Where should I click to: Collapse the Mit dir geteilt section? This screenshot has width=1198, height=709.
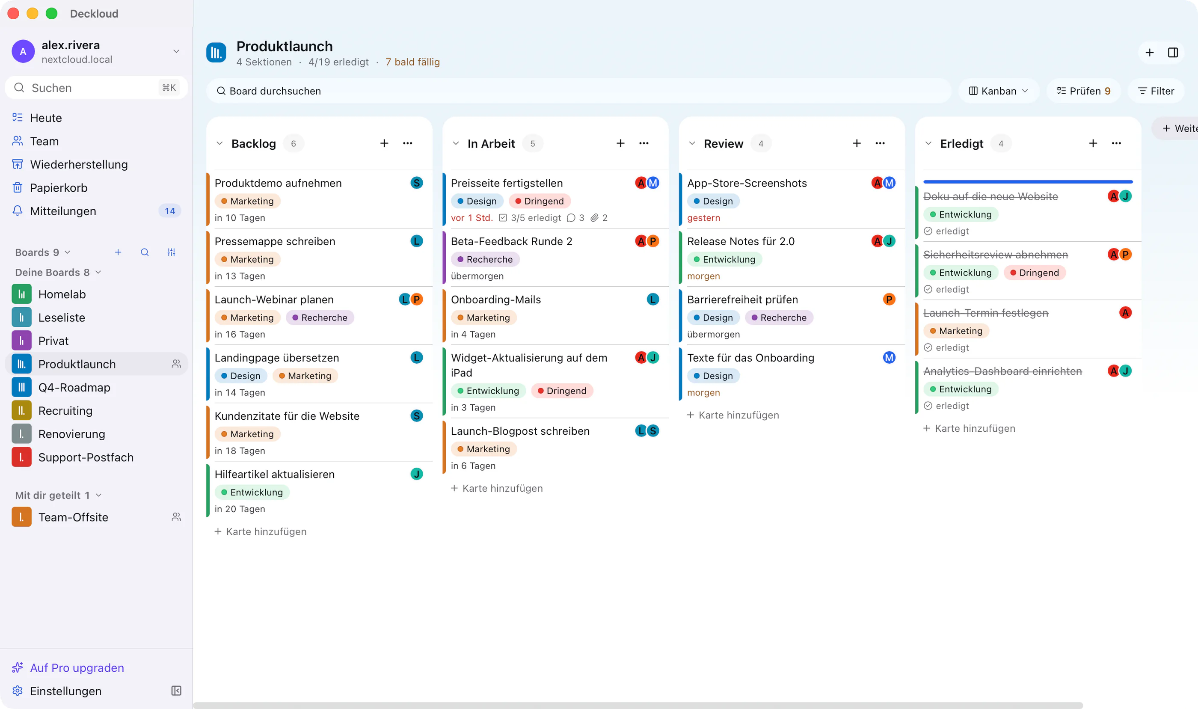pyautogui.click(x=58, y=495)
